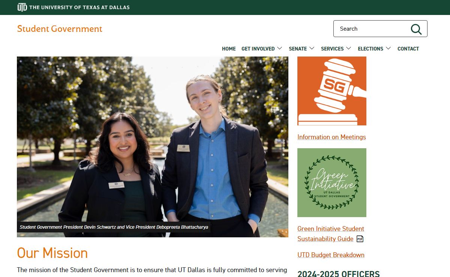Screen dimensions: 450x277
Task: Click the president and vice president photo
Action: pos(153,147)
